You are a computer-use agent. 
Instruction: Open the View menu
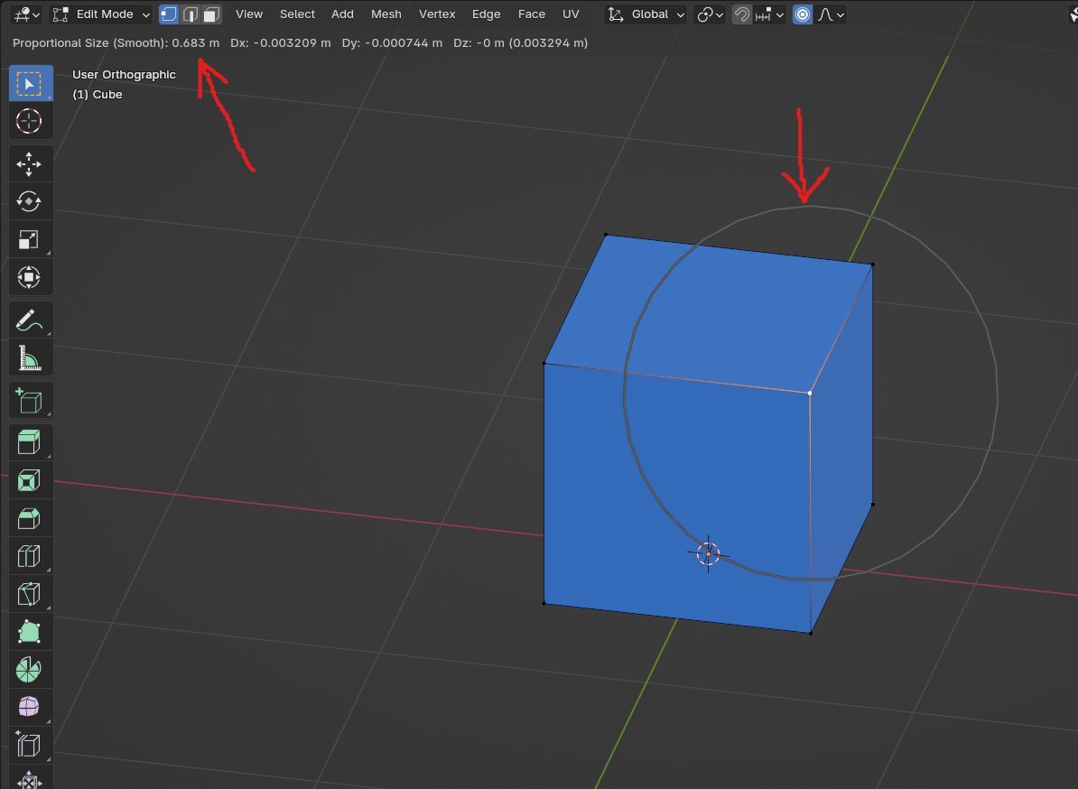[249, 14]
